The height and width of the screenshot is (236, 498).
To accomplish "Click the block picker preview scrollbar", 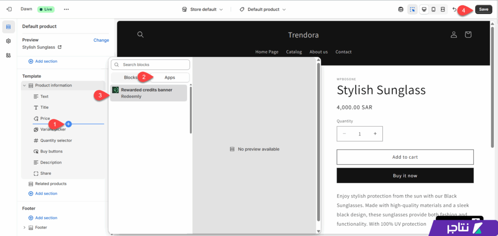I will pyautogui.click(x=318, y=141).
